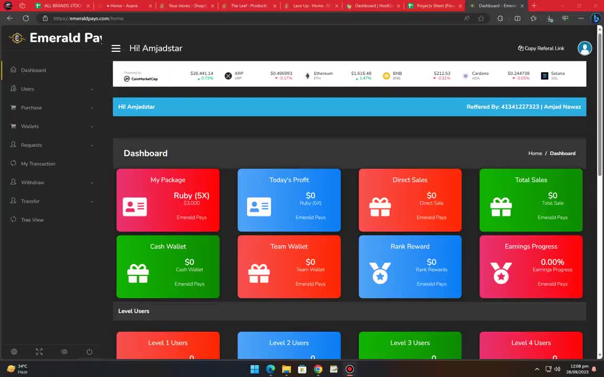Image resolution: width=604 pixels, height=377 pixels.
Task: Click the page vertical scrollbar
Action: 599,104
